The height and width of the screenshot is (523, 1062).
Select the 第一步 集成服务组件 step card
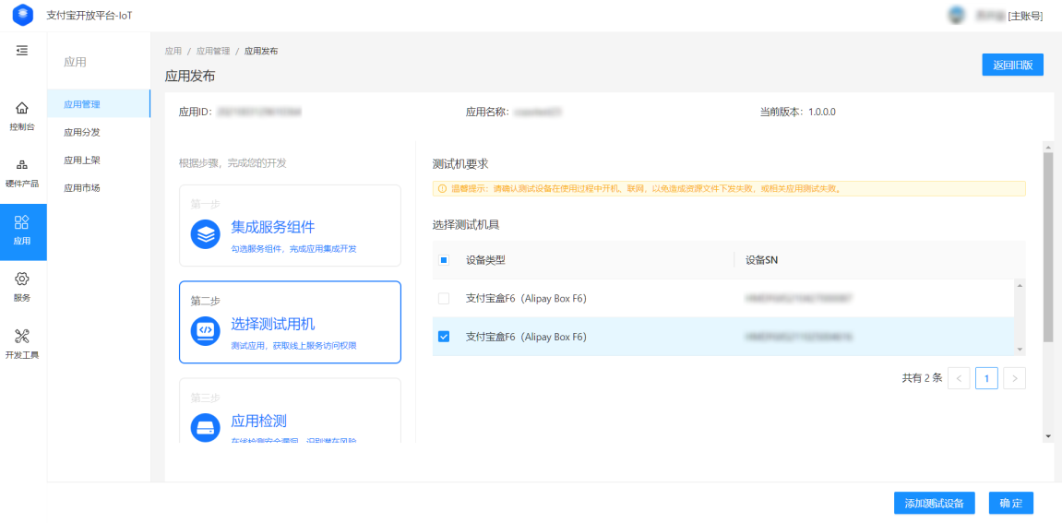(x=290, y=226)
